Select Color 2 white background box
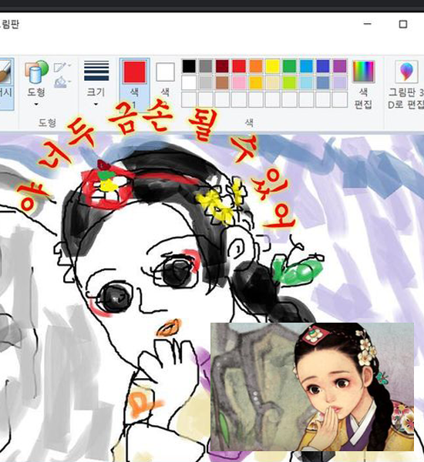Screen dimensions: 424x462 click(165, 72)
